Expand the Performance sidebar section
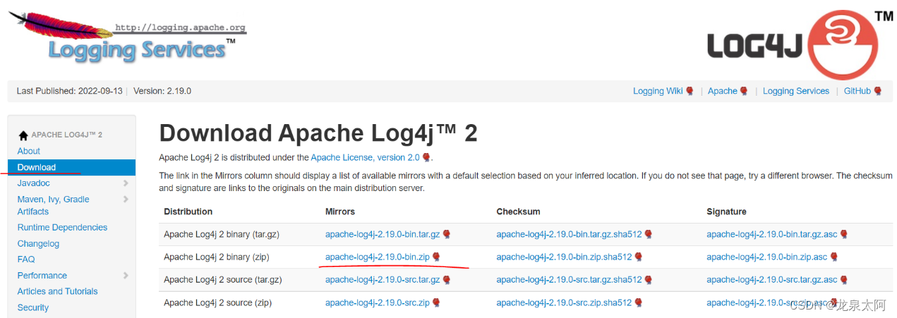 click(126, 276)
